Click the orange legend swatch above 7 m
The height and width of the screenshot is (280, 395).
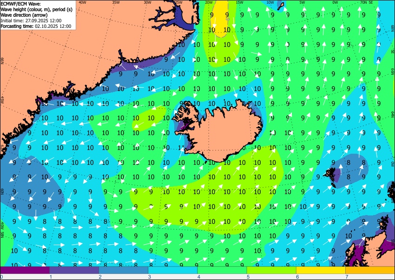pos(370,270)
